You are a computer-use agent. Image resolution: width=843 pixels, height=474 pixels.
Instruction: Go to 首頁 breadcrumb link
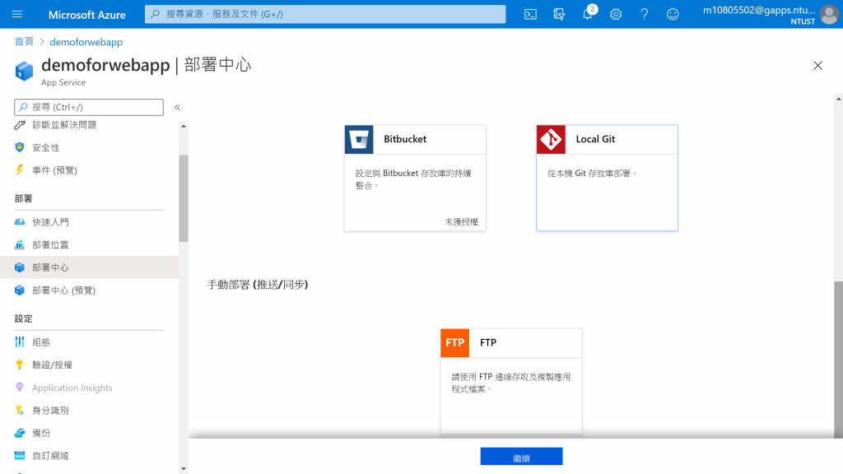[24, 42]
